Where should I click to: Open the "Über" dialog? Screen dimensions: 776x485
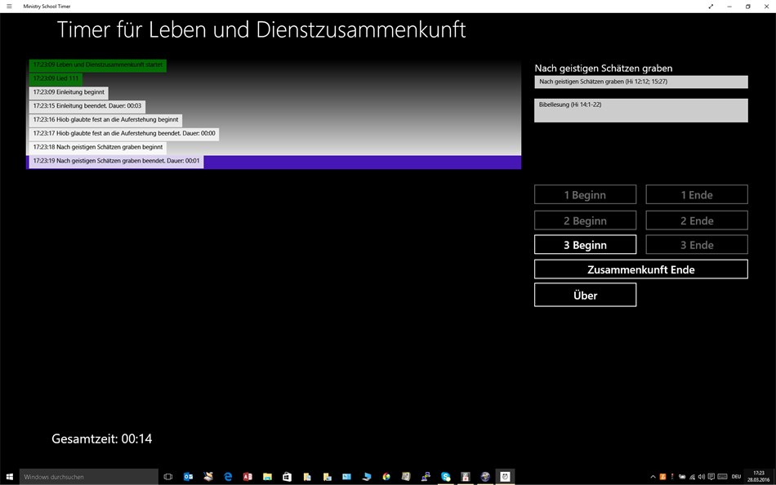pos(585,295)
